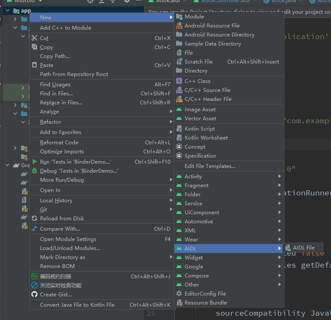The height and width of the screenshot is (320, 331).
Task: Expand the Widget submenu arrow
Action: 279,257
